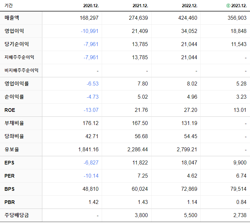
Task: Click the BPS row label
Action: pos(10,189)
